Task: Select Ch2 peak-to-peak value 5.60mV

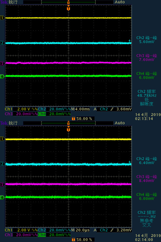Action: tap(146, 42)
